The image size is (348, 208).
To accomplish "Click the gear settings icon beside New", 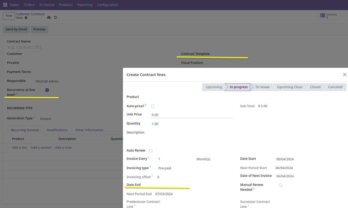I will click(x=26, y=18).
